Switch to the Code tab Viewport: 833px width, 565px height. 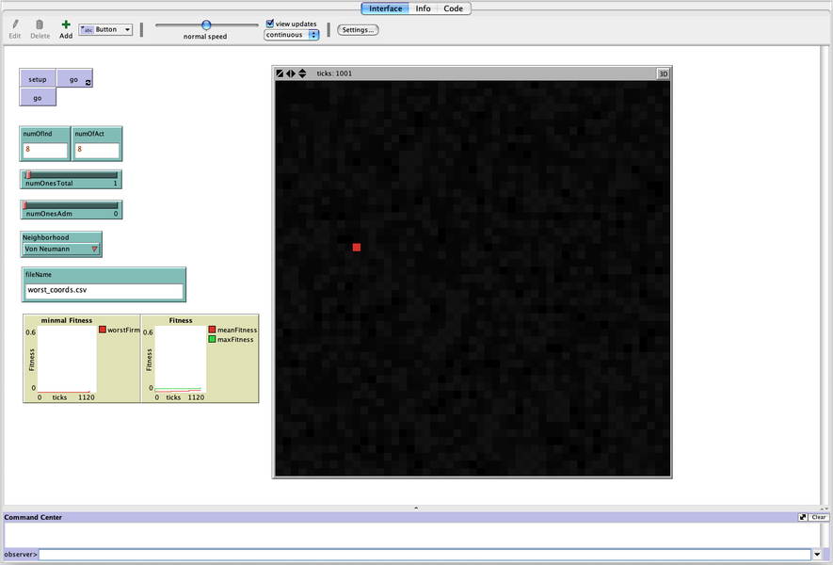coord(453,8)
